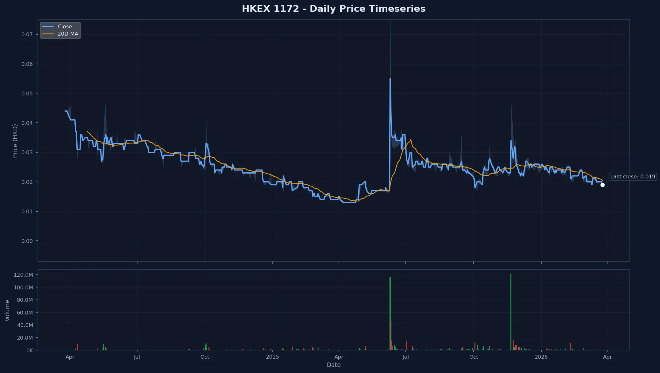Click the legend box in top-left corner
The height and width of the screenshot is (373, 660).
60,30
